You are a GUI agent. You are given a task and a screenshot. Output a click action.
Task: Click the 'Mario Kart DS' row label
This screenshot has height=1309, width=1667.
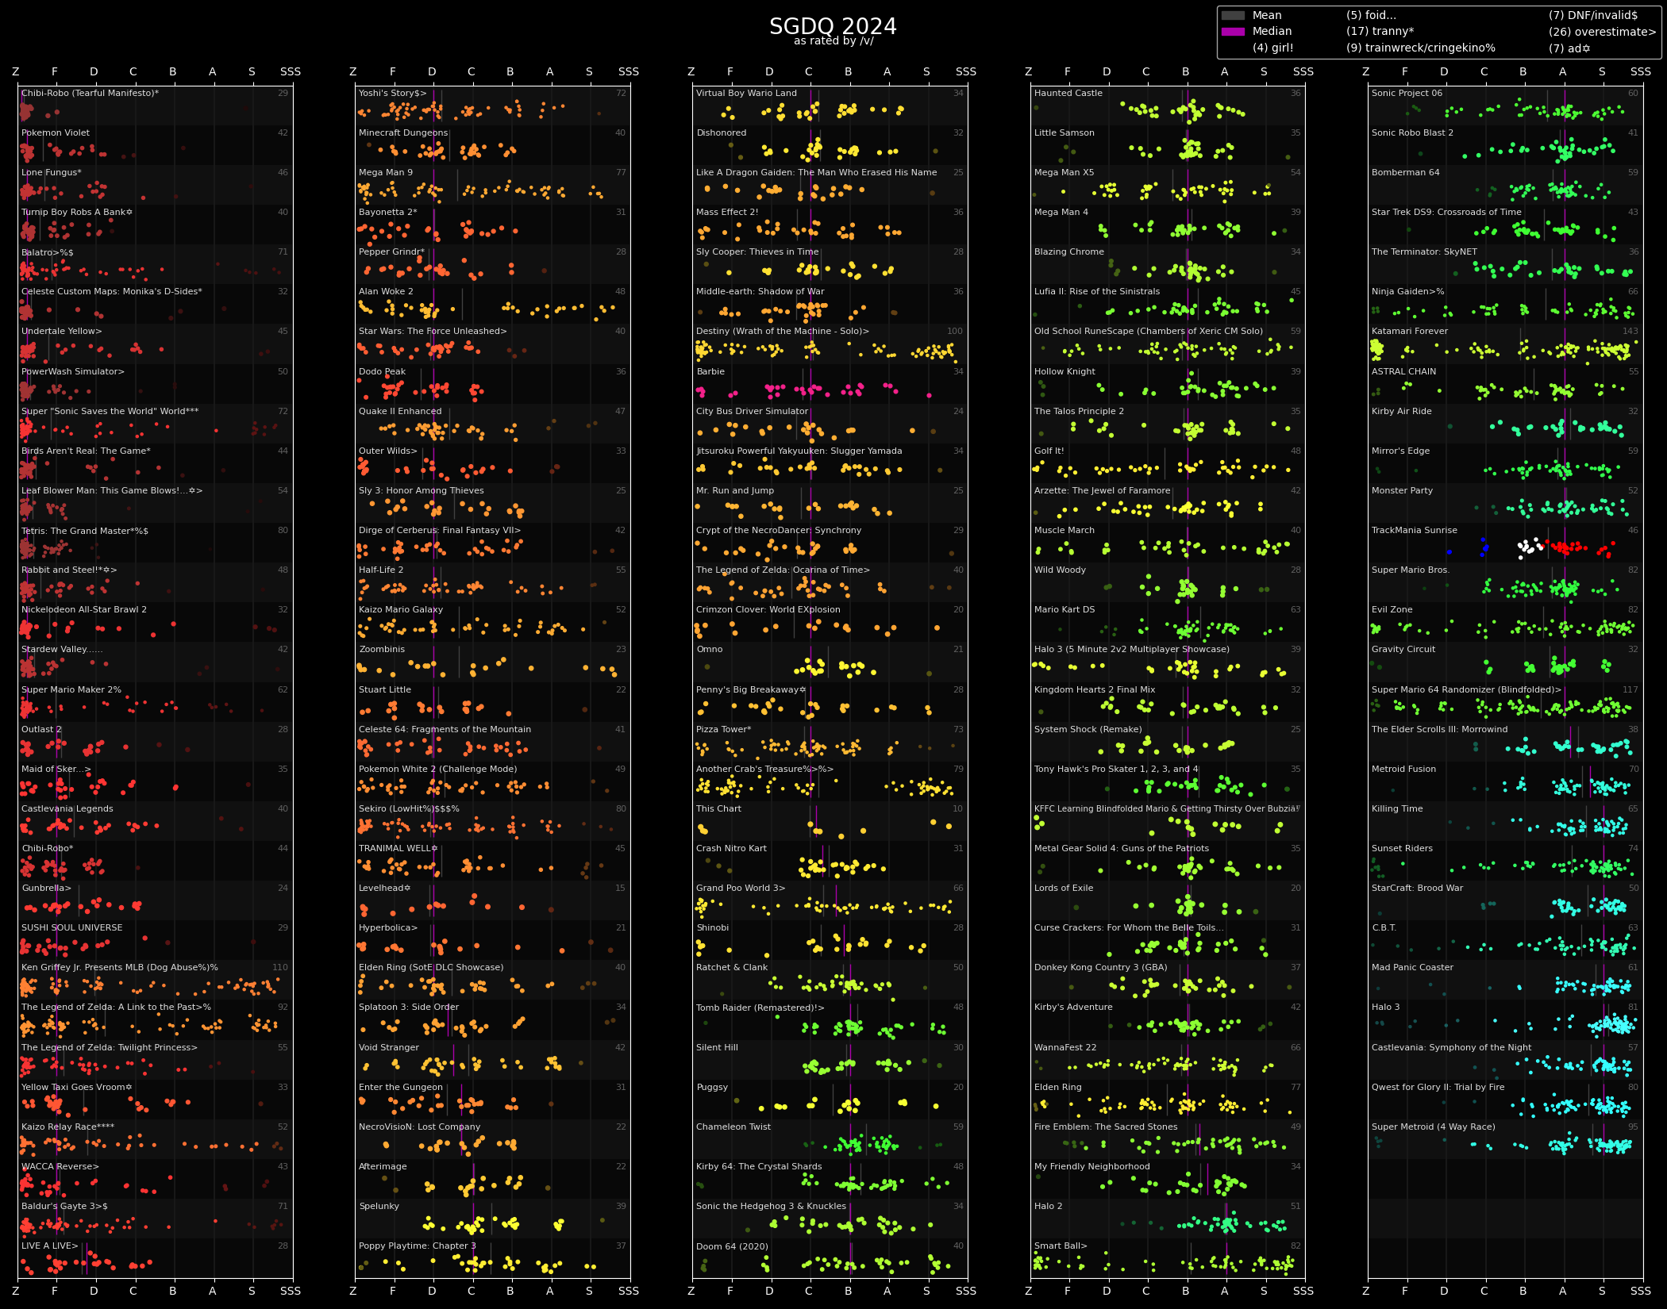[1064, 609]
